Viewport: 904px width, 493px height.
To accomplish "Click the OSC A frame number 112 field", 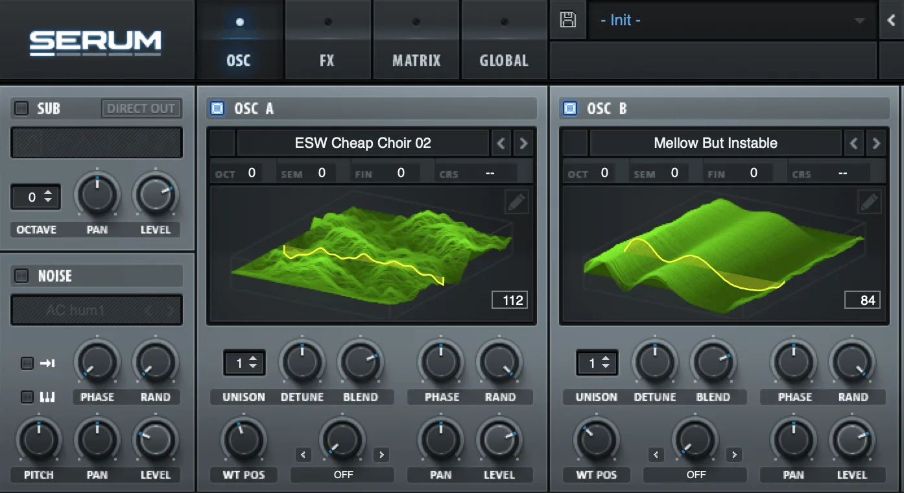I will click(x=510, y=300).
